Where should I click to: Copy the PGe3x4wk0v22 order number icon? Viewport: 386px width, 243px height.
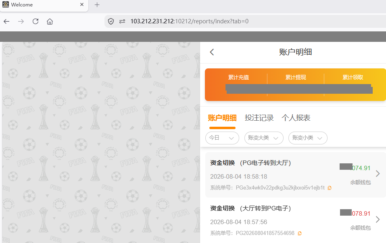pyautogui.click(x=330, y=188)
